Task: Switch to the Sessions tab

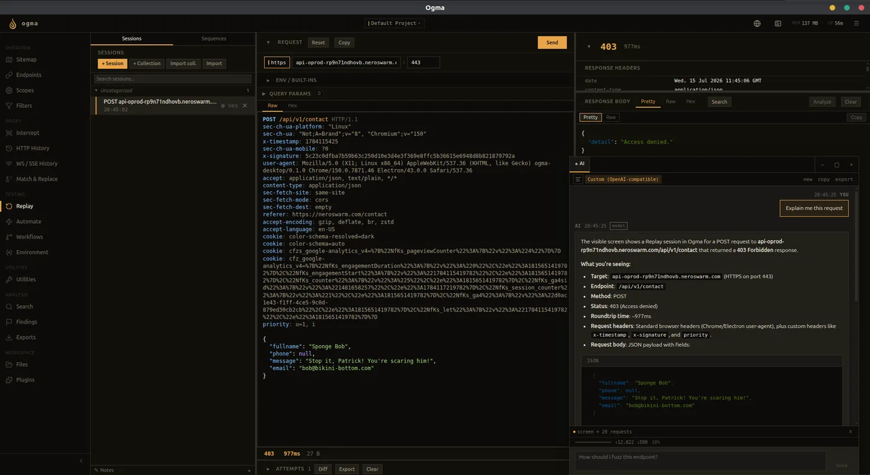Action: tap(132, 39)
